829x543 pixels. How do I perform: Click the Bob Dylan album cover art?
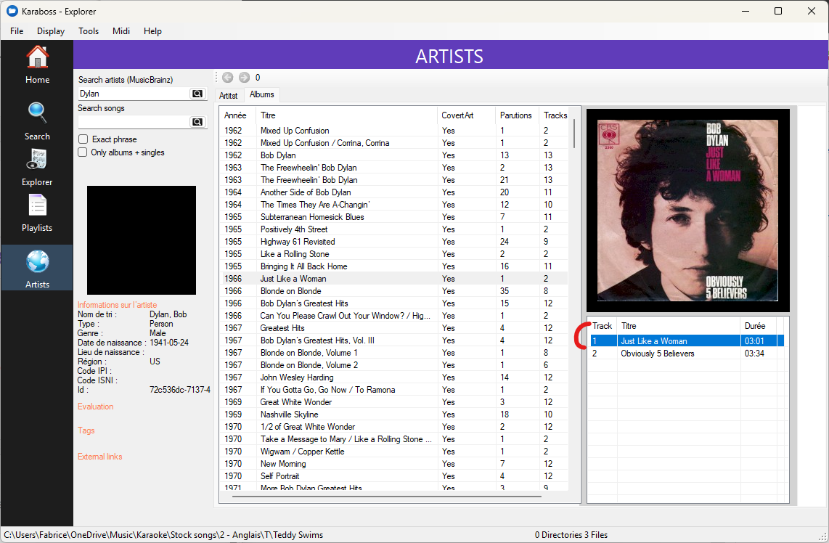pos(687,211)
